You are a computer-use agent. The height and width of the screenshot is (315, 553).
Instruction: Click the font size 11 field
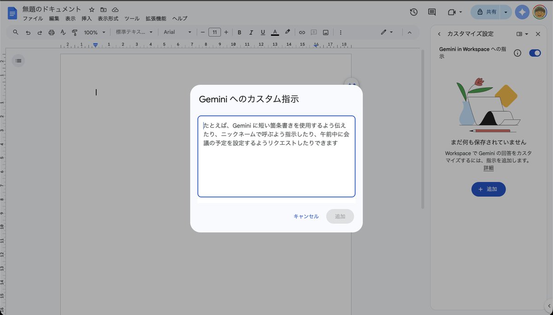click(214, 32)
